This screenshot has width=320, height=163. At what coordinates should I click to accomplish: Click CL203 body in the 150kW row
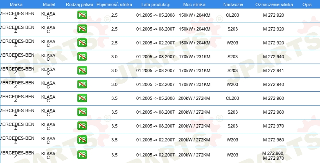(232, 15)
